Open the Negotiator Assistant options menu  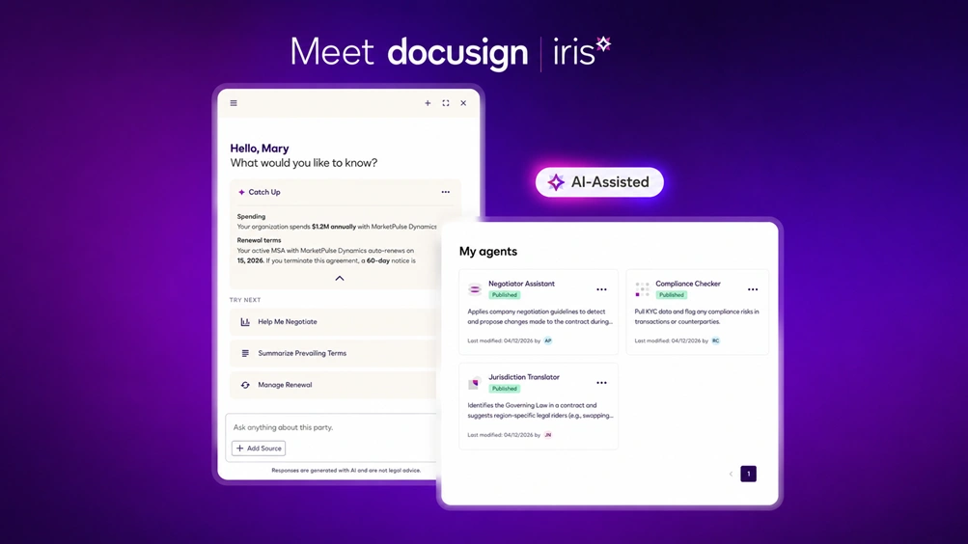[x=601, y=289]
